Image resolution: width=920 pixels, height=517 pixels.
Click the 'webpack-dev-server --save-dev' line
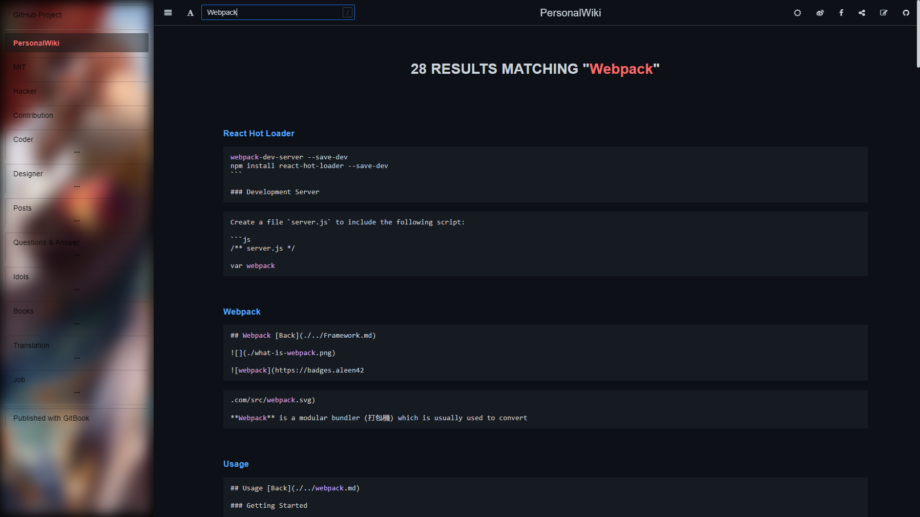pyautogui.click(x=289, y=157)
